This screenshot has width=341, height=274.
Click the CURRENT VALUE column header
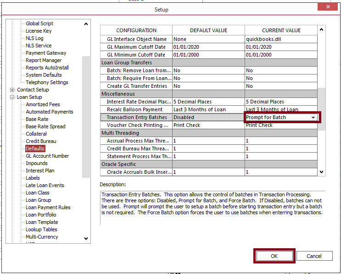281,30
